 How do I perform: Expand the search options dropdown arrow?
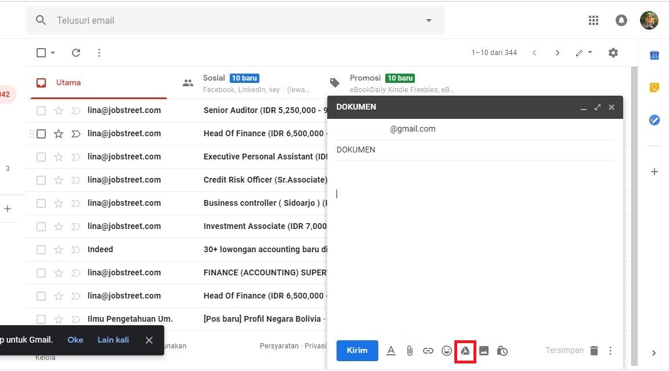(x=429, y=20)
